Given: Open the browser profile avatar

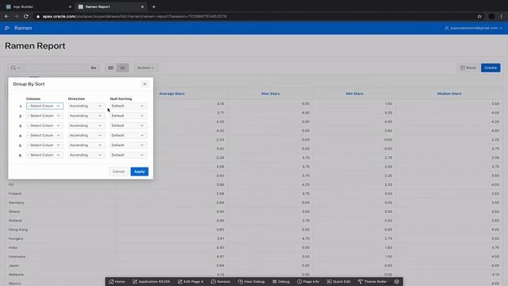Looking at the screenshot, I should pos(491,16).
